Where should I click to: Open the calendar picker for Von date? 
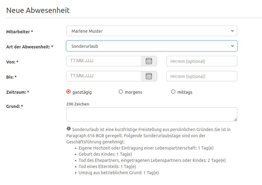[149, 61]
